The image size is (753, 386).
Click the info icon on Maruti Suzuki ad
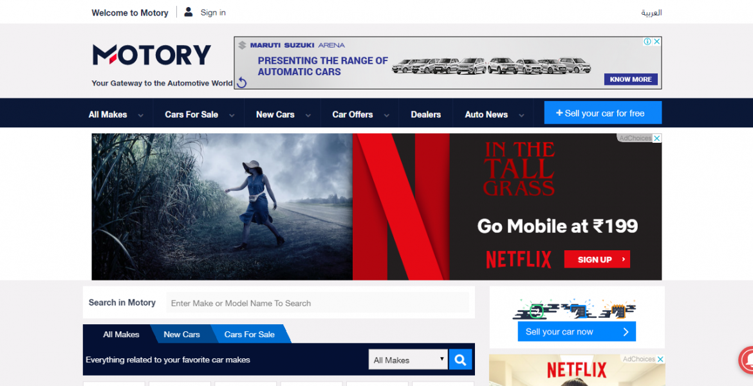[647, 42]
